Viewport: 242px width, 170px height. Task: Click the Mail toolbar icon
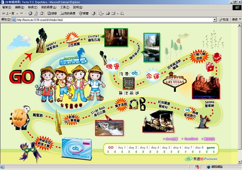[x=101, y=14]
